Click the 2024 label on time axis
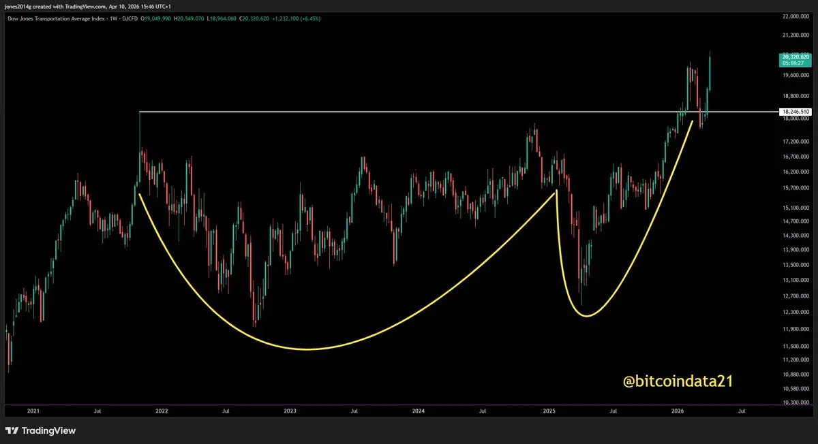 419,411
